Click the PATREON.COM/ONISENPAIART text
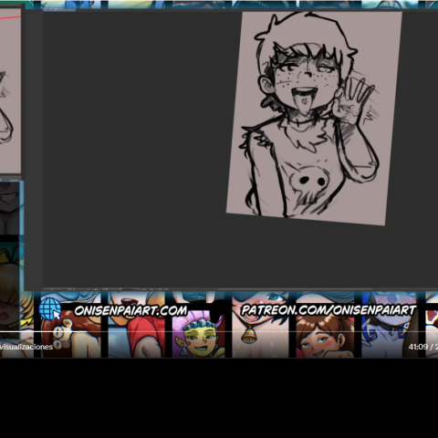 (328, 310)
